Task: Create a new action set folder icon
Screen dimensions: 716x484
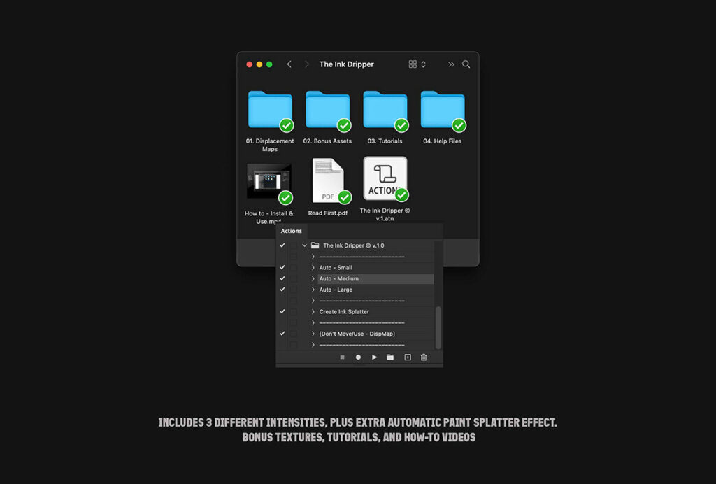Action: click(x=390, y=357)
